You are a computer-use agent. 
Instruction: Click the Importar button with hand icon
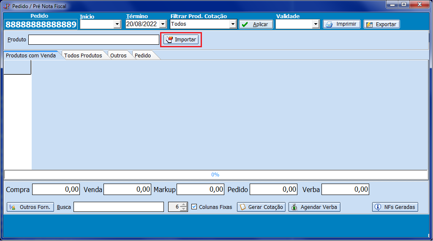[181, 40]
